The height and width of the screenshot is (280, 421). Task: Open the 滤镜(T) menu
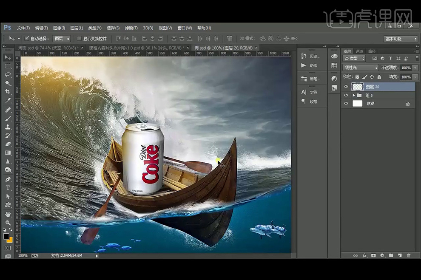(x=131, y=28)
